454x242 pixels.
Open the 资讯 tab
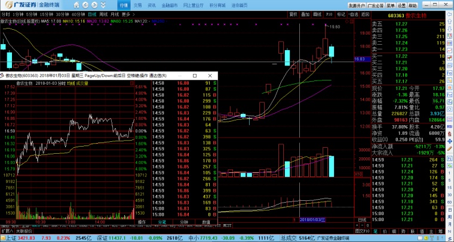(x=152, y=5)
